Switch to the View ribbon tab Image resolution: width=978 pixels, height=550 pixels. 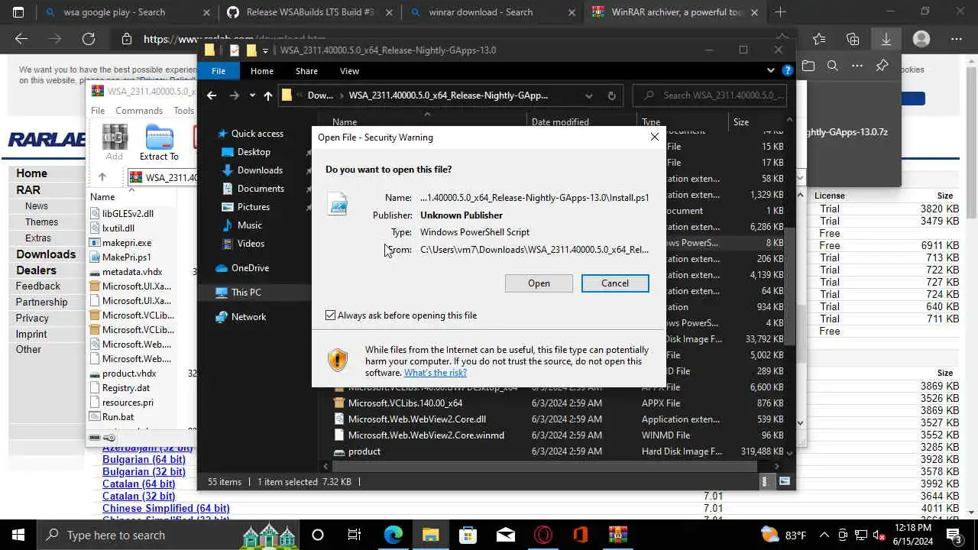pos(349,71)
